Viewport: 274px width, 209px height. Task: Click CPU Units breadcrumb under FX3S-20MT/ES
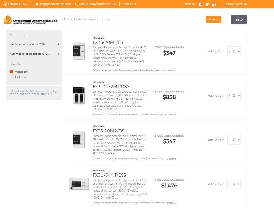pos(171,70)
